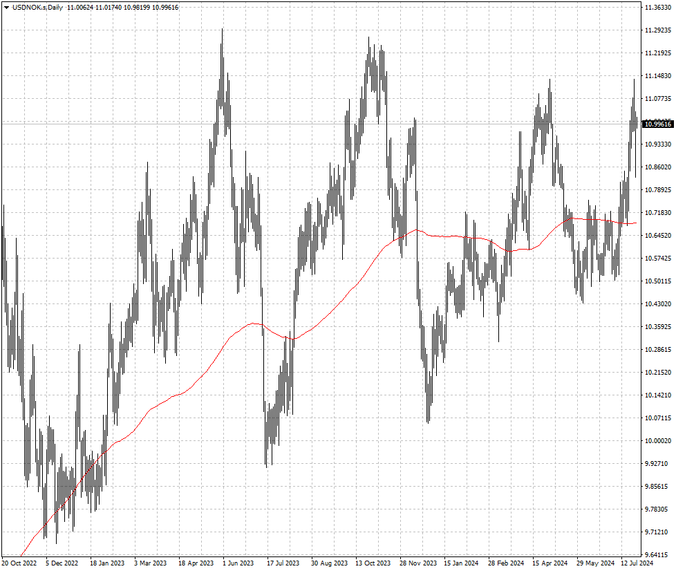Click the 15 Jan 2024 date label
This screenshot has height=571, width=676.
click(x=461, y=563)
